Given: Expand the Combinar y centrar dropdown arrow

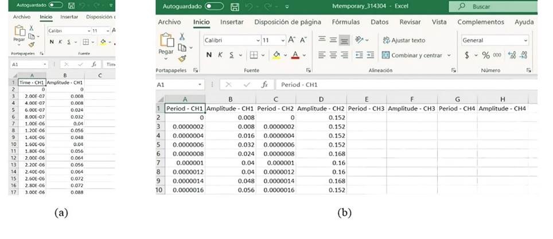Looking at the screenshot, I should click(x=449, y=55).
